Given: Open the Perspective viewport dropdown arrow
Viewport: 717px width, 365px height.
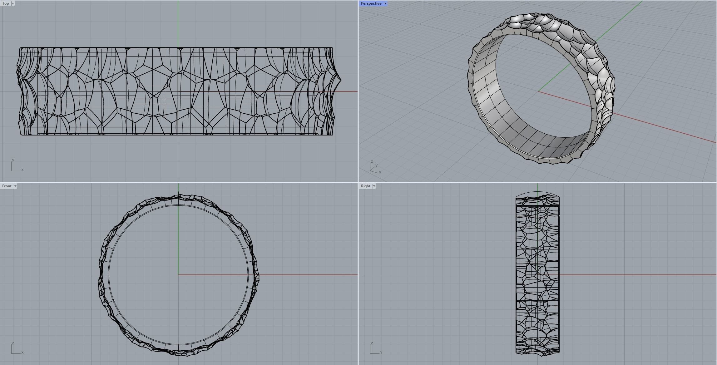Looking at the screenshot, I should point(385,3).
